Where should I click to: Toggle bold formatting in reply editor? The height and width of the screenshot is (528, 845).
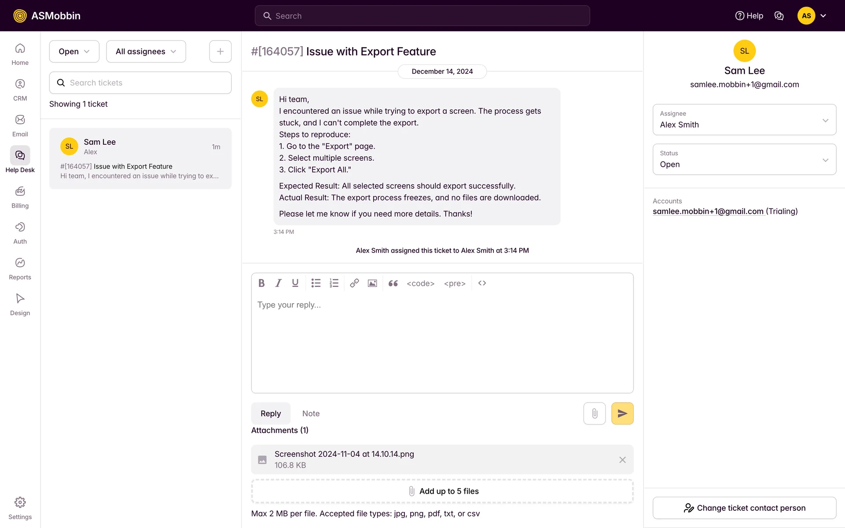pos(261,283)
